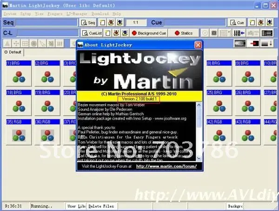The width and height of the screenshot is (279, 211).
Task: Click the User Lib status bar entry
Action: (x=76, y=206)
